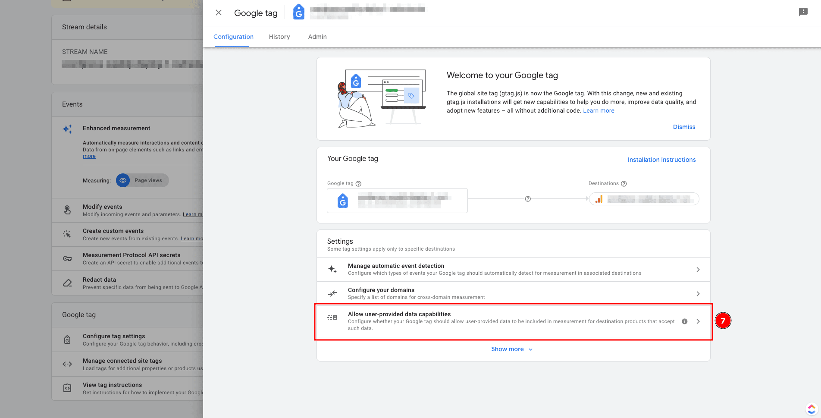Click the Google Analytics destination chip
The height and width of the screenshot is (418, 821).
(644, 199)
